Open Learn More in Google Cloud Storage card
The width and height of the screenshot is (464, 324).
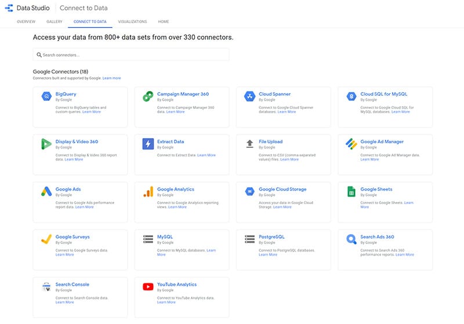click(282, 207)
